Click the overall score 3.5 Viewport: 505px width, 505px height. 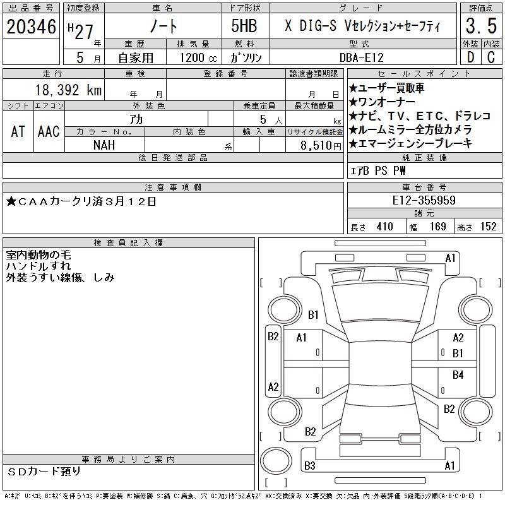tap(480, 27)
